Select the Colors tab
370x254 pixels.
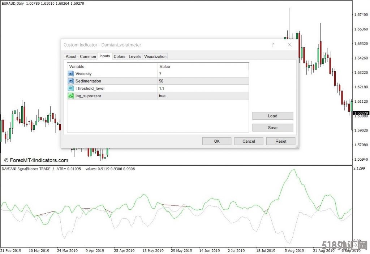pyautogui.click(x=119, y=57)
